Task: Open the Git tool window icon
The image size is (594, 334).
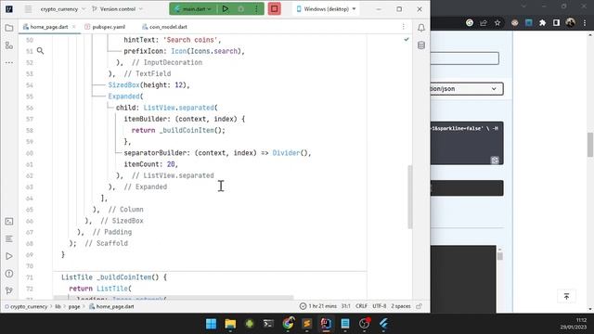Action: pos(9,290)
